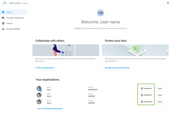This screenshot has width=172, height=121.
Task: Open Account settings from sidebar
Action: 13,29
